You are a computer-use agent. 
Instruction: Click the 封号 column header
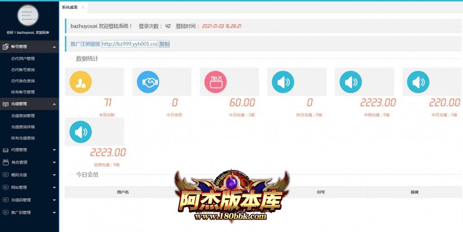point(321,192)
